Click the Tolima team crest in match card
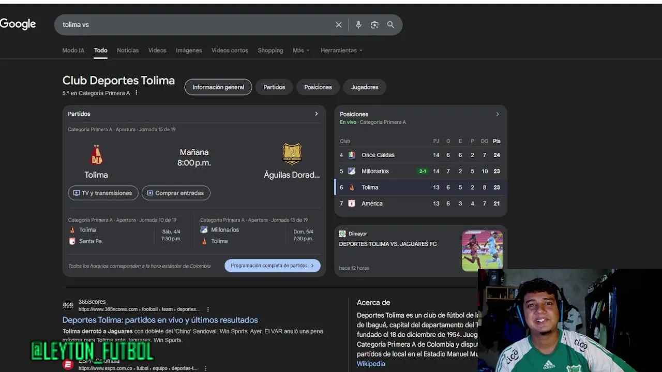Viewport: 662px width, 372px height. tap(96, 154)
